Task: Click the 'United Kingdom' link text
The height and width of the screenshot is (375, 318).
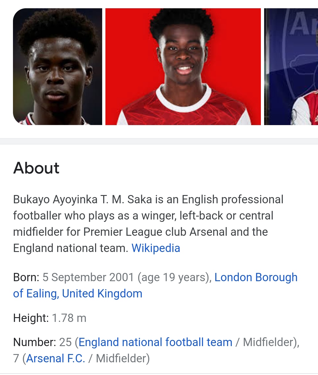Action: click(x=102, y=294)
